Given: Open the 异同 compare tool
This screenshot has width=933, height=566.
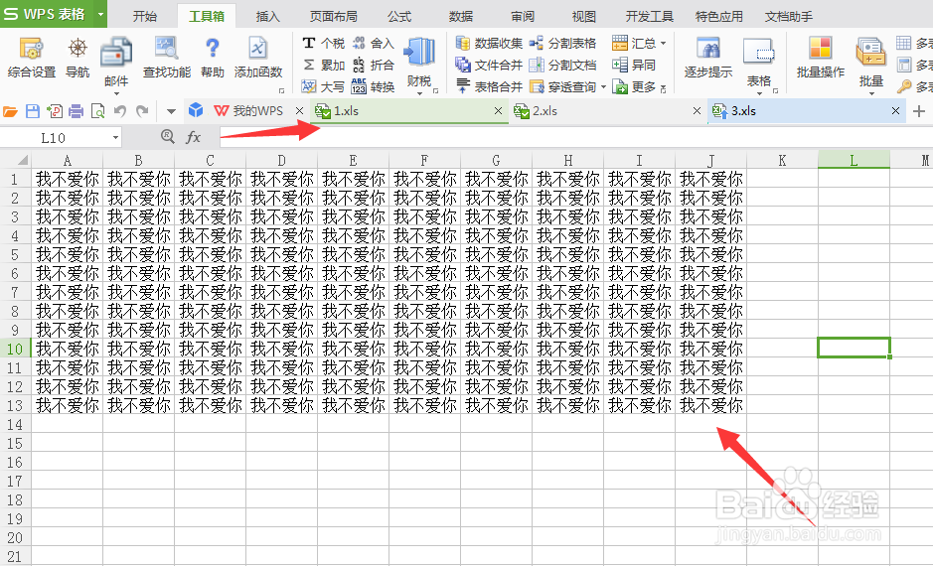Looking at the screenshot, I should click(634, 65).
